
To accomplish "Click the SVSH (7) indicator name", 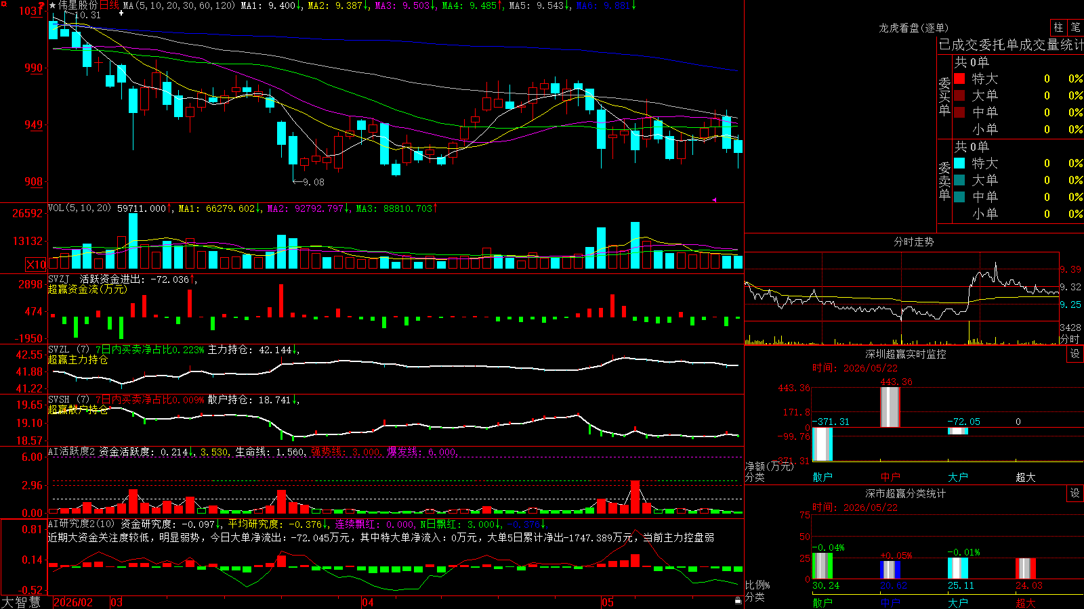I will 68,400.
